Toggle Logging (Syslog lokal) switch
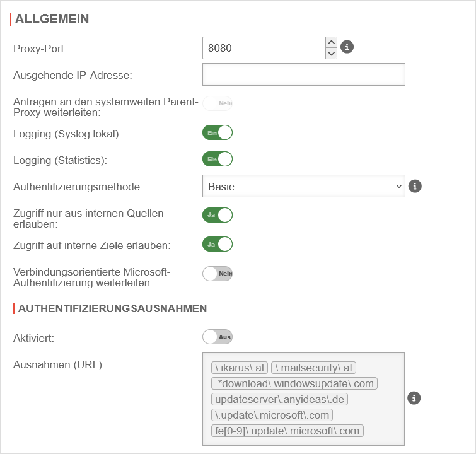This screenshot has height=454, width=476. coord(218,132)
